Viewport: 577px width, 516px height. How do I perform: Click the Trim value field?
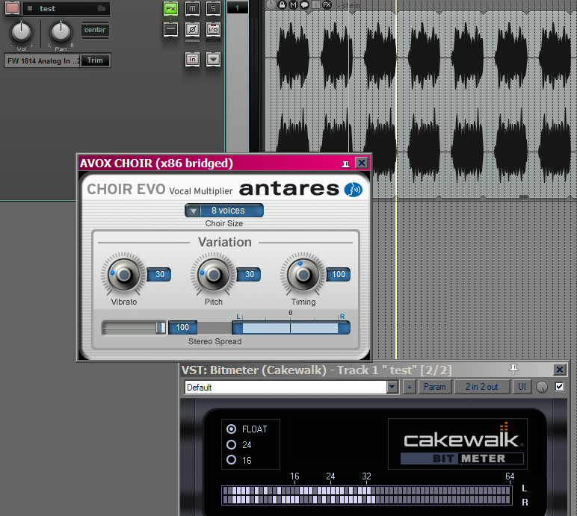(x=95, y=60)
